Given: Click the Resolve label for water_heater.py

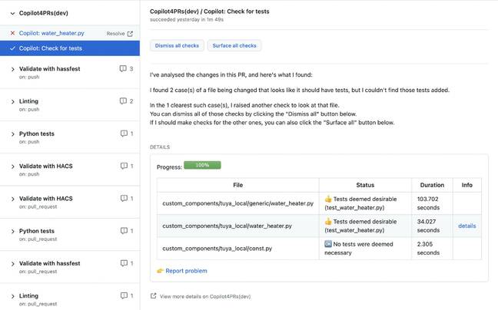Looking at the screenshot, I should pyautogui.click(x=115, y=34).
